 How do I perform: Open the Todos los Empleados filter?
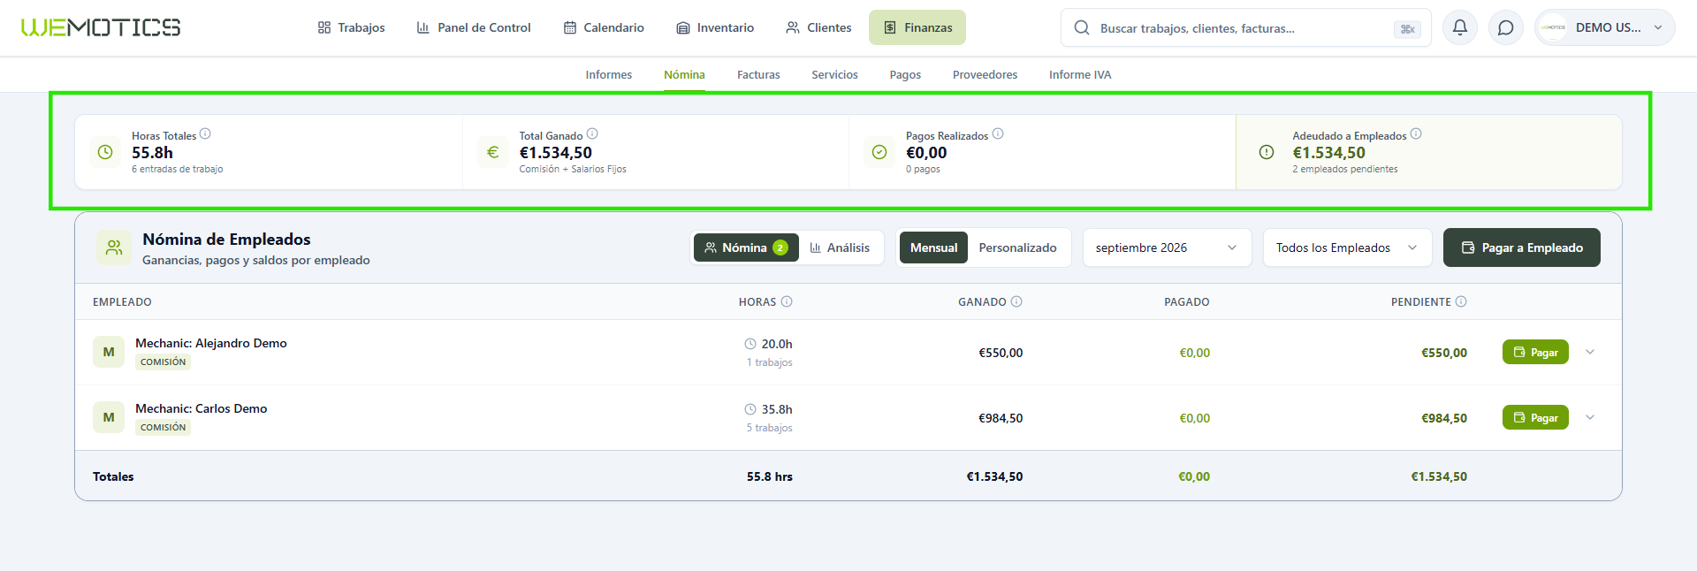[1347, 247]
